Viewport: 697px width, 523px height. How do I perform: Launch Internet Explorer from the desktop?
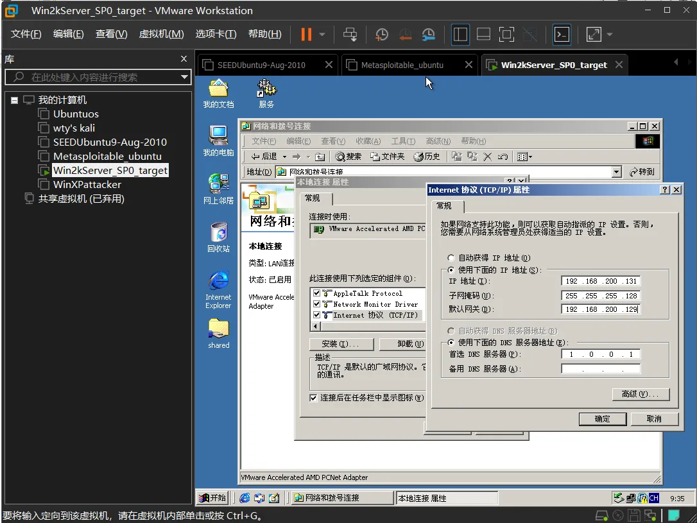(218, 289)
